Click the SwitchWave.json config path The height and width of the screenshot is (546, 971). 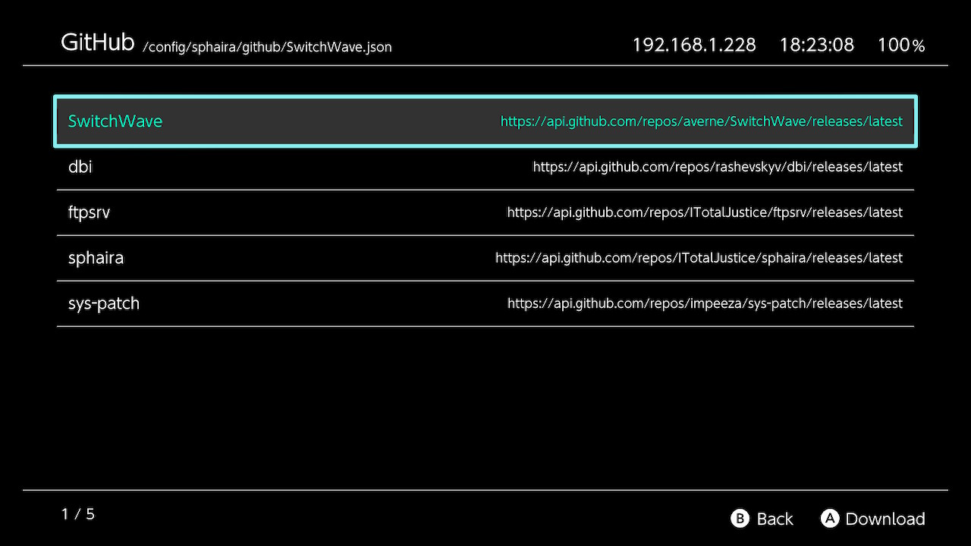tap(267, 47)
